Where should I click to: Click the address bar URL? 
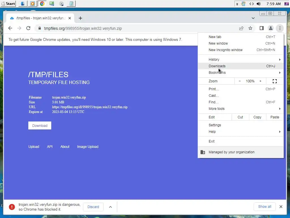(83, 28)
